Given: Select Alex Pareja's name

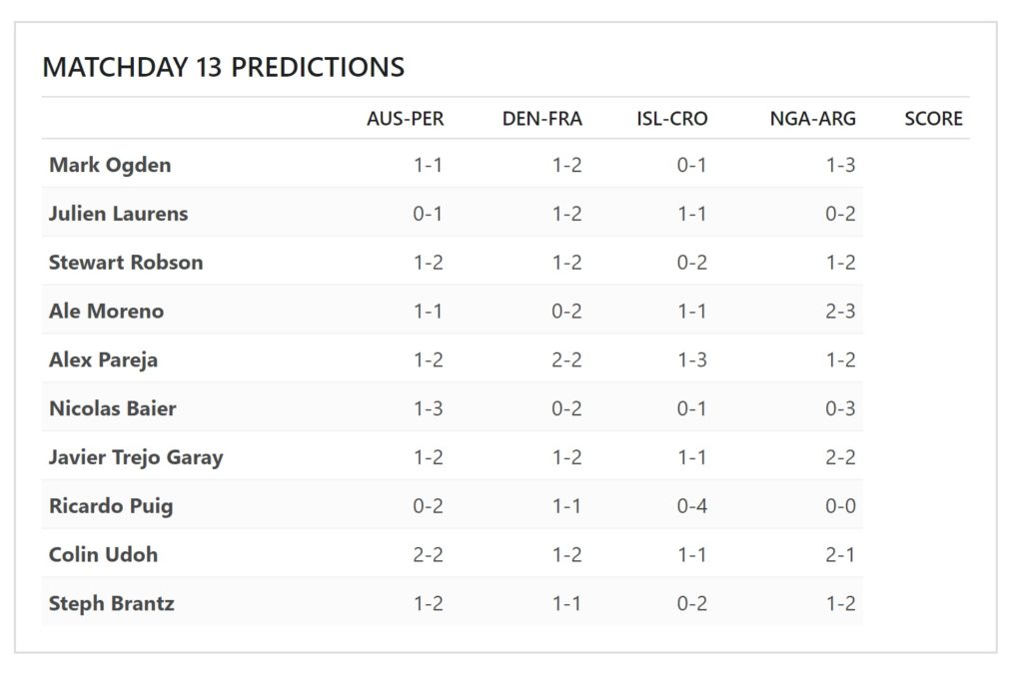Looking at the screenshot, I should click(x=103, y=359).
